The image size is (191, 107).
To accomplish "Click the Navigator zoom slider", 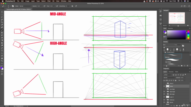I will pos(178,26).
